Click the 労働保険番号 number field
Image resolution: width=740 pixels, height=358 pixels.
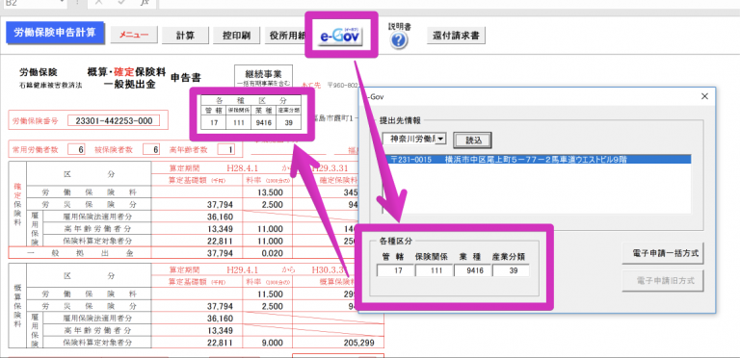(x=114, y=121)
